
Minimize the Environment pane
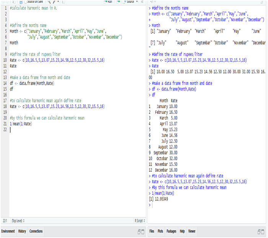click(139, 231)
